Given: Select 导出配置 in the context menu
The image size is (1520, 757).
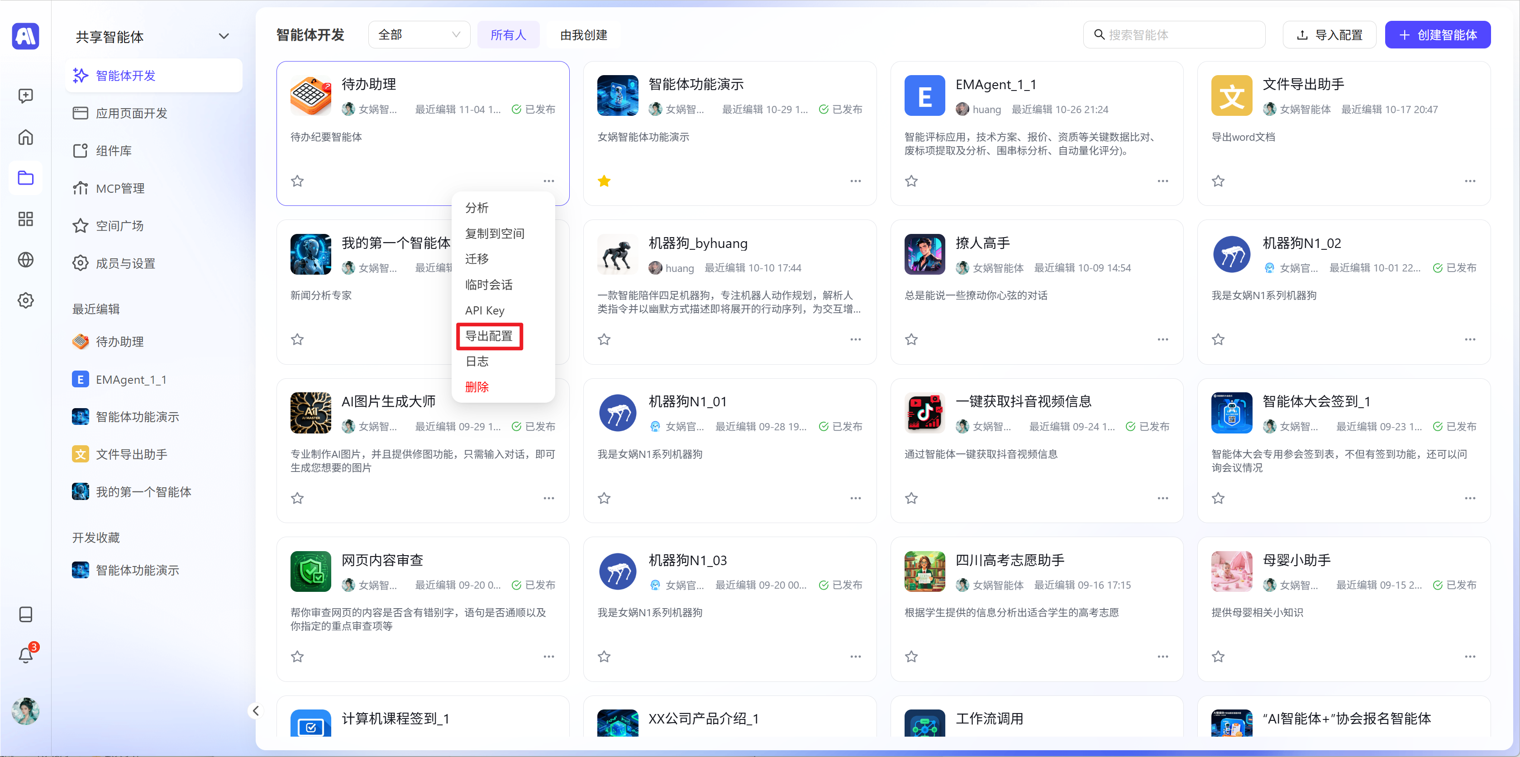Looking at the screenshot, I should tap(489, 336).
